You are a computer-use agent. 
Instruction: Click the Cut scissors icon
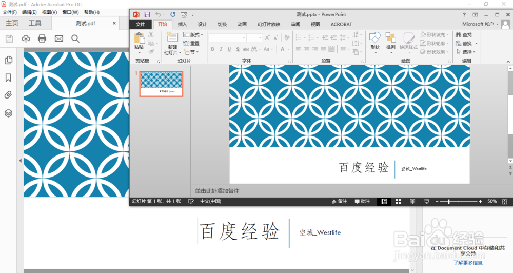pyautogui.click(x=151, y=34)
